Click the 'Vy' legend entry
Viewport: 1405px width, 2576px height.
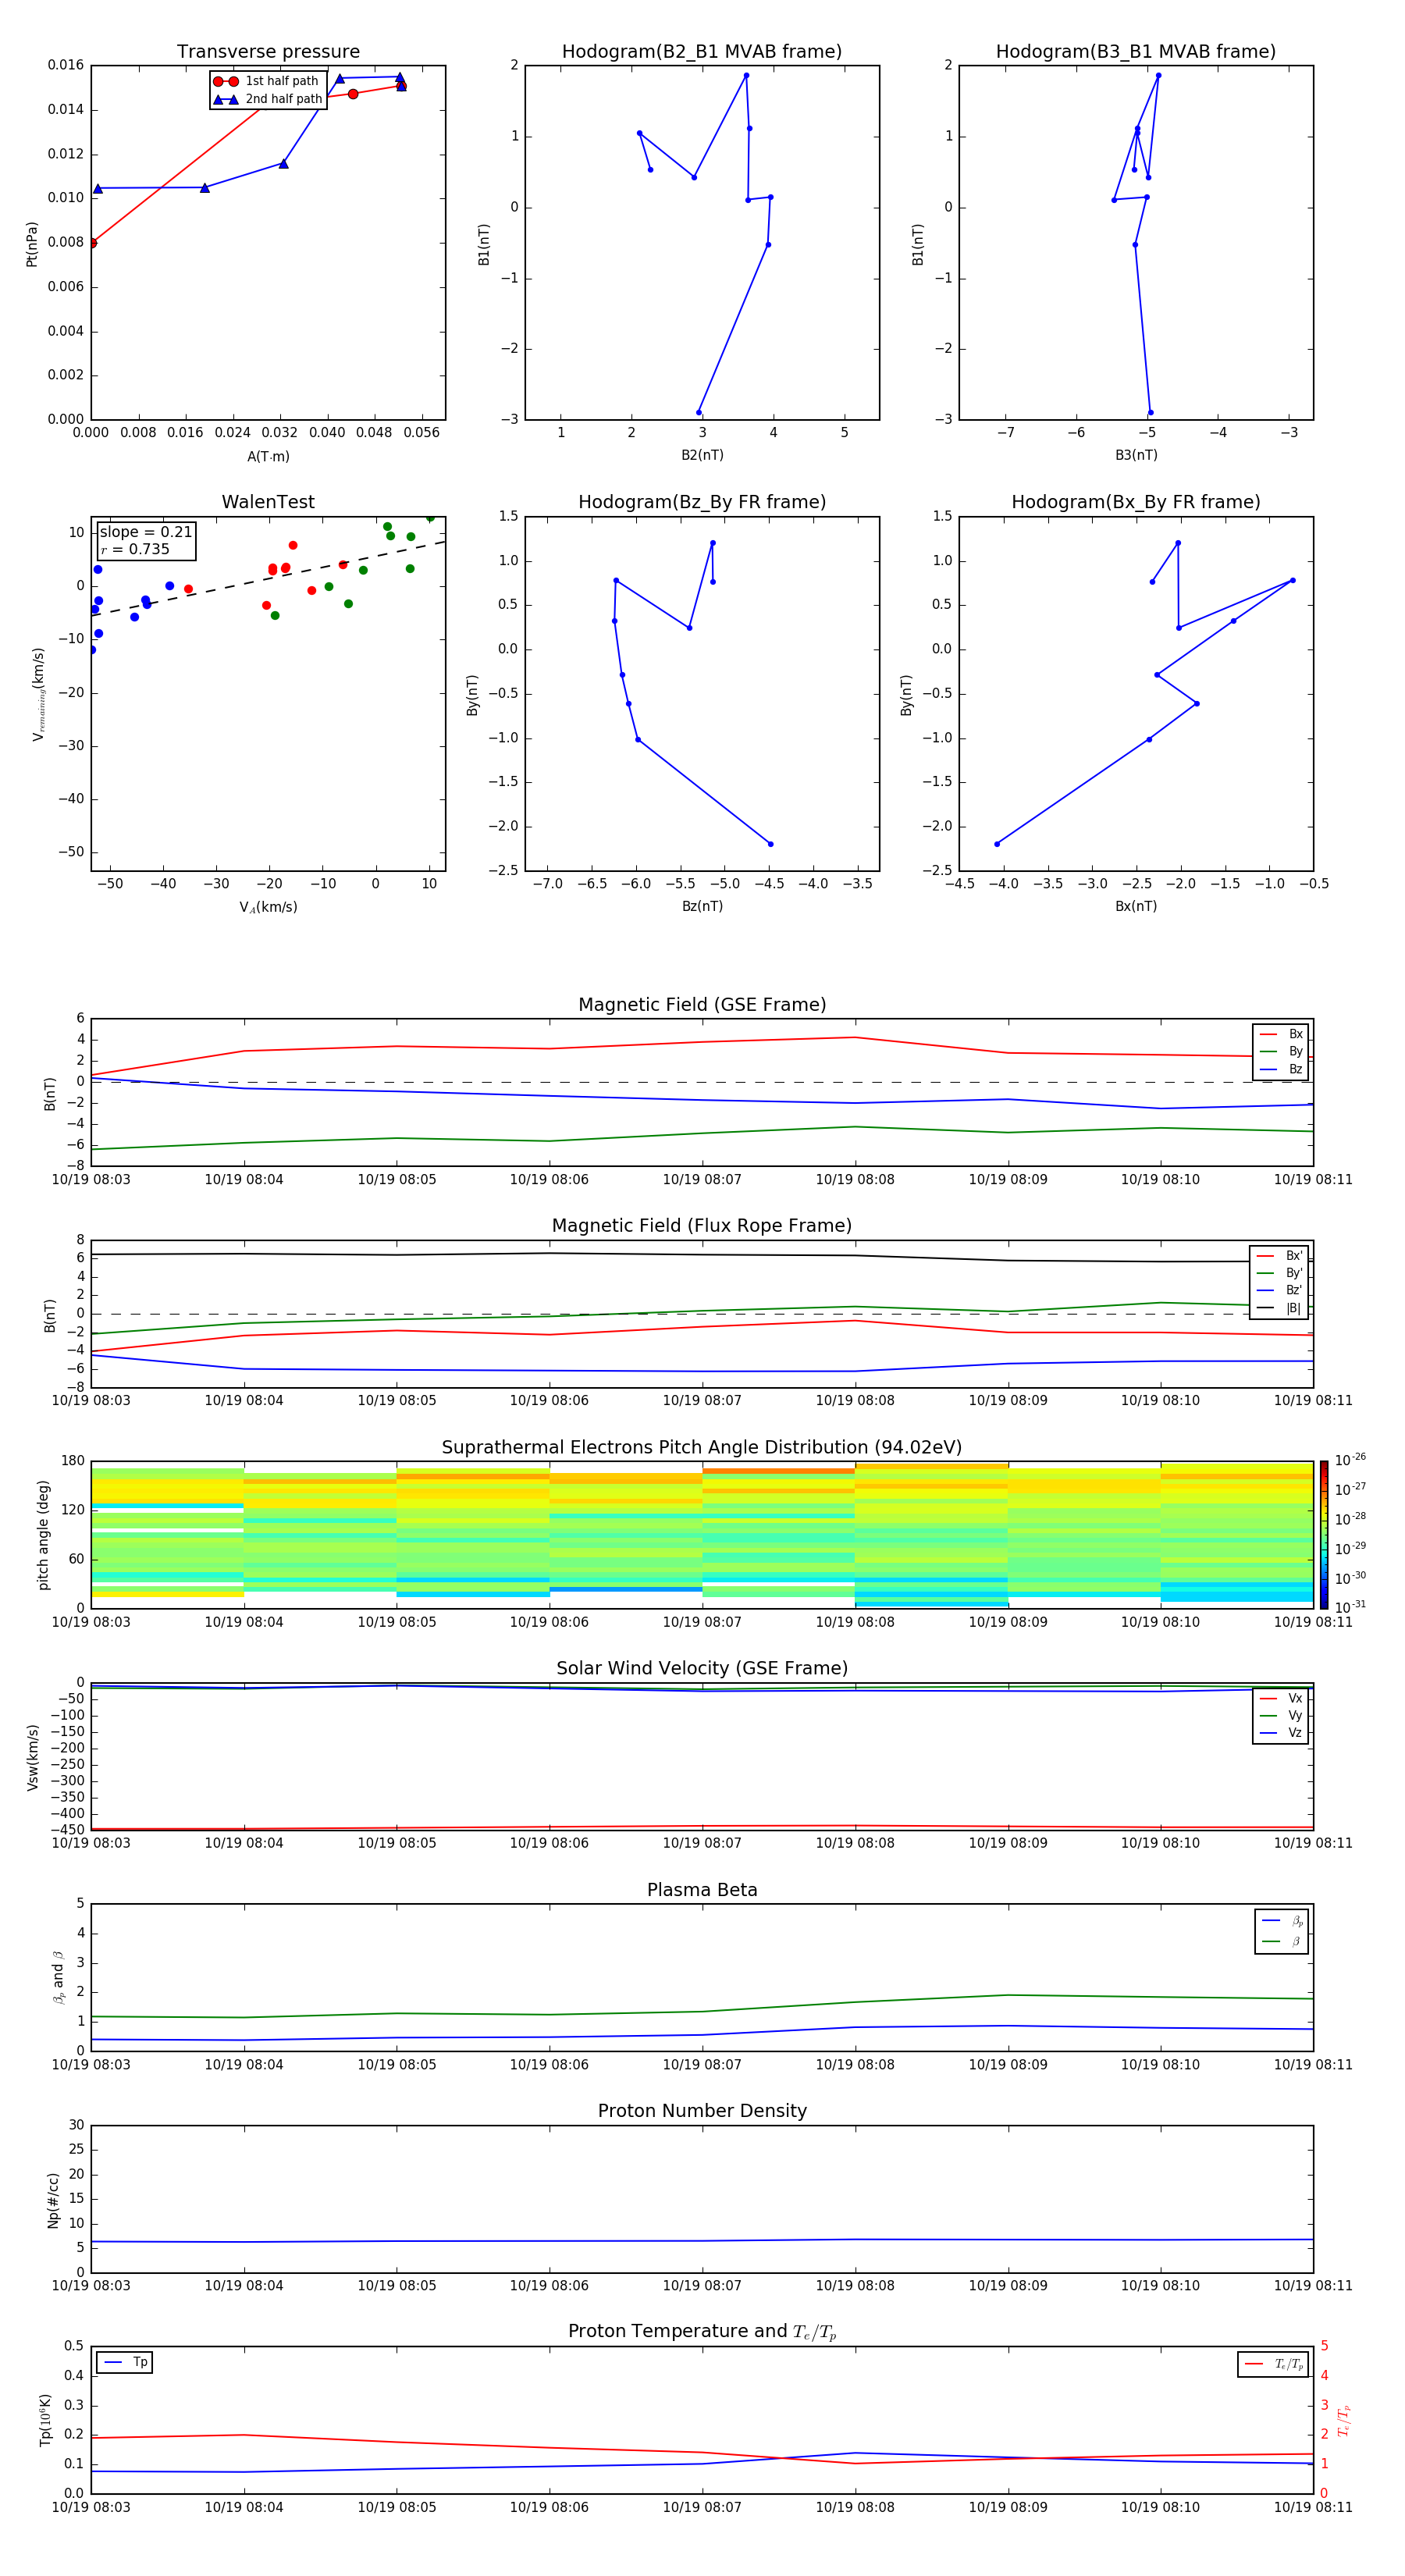1281,1715
